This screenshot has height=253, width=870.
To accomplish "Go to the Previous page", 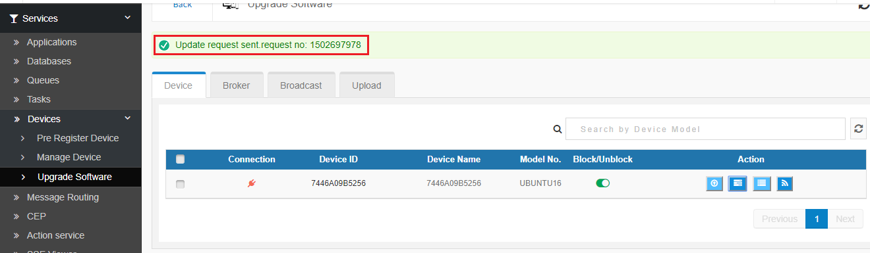I will point(780,219).
